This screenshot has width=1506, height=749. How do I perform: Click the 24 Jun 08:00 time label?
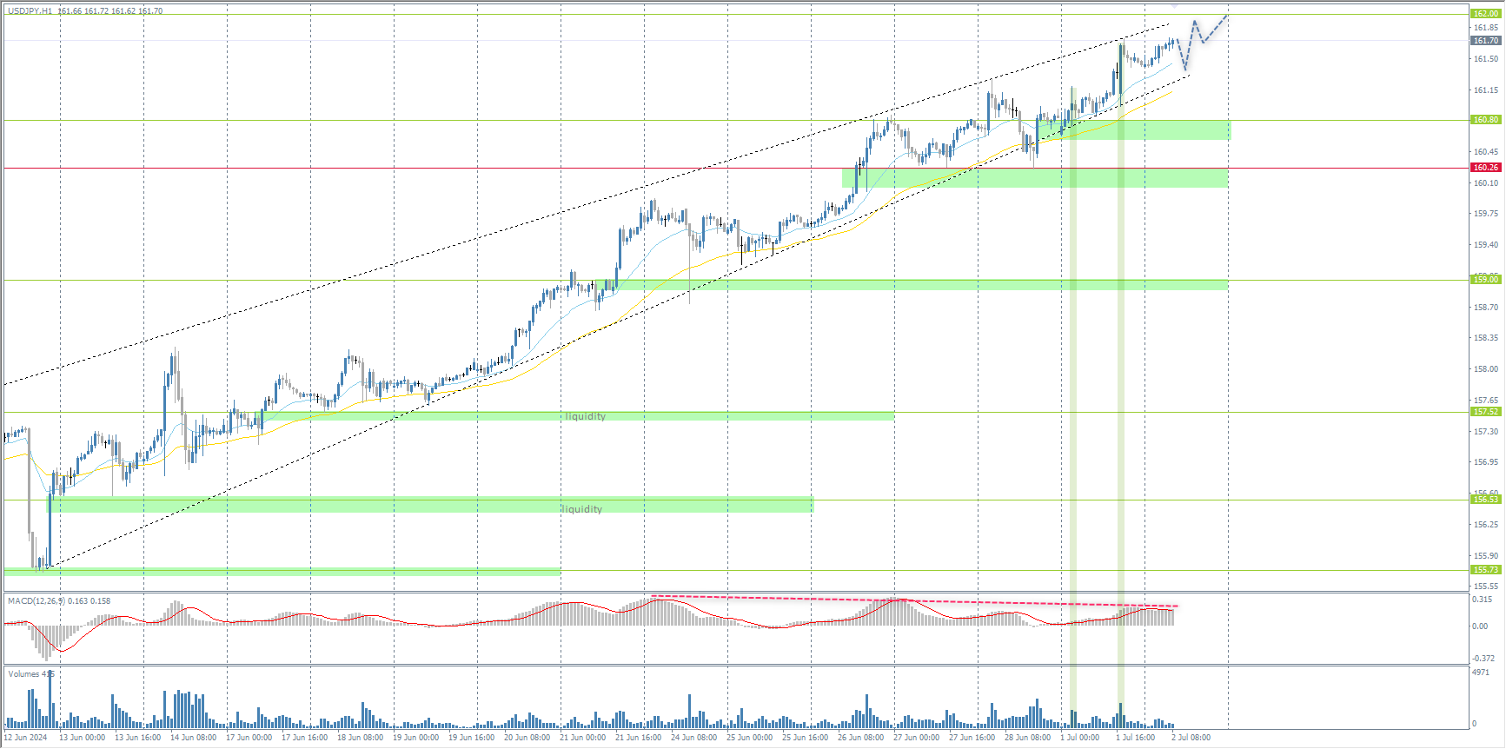tap(694, 738)
